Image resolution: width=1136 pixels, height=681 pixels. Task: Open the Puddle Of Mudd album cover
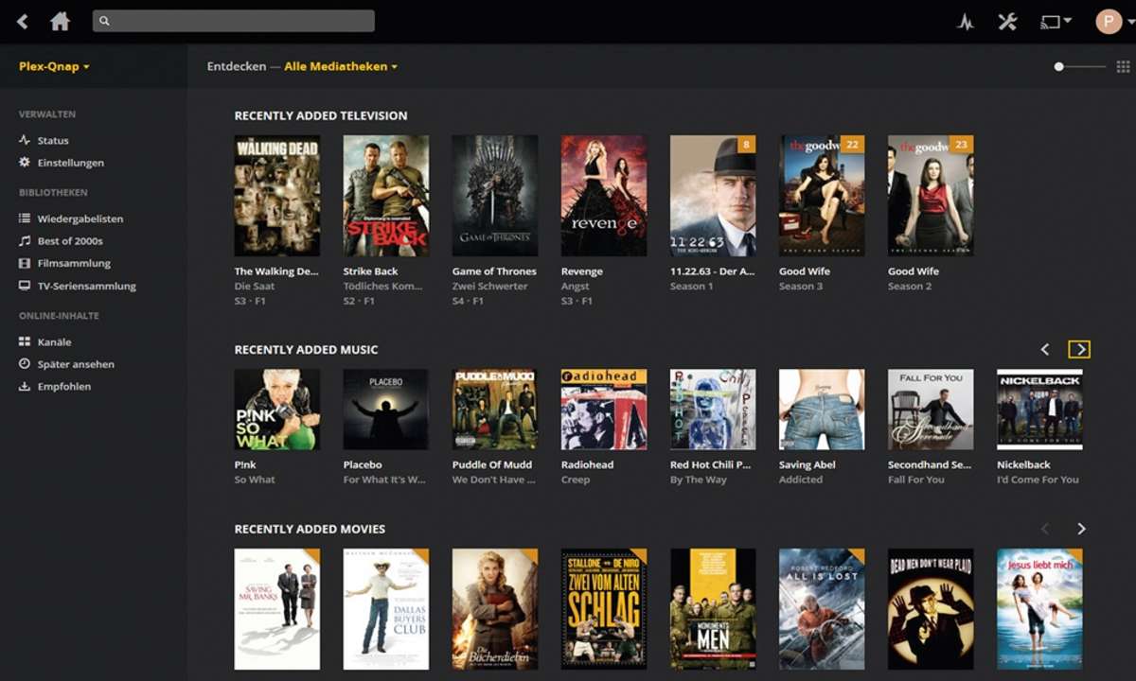(495, 410)
